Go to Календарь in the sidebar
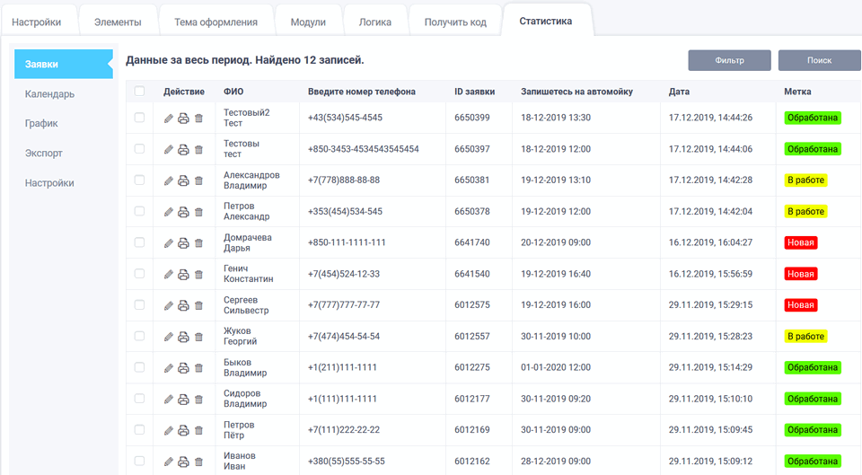Image resolution: width=862 pixels, height=475 pixels. point(50,94)
